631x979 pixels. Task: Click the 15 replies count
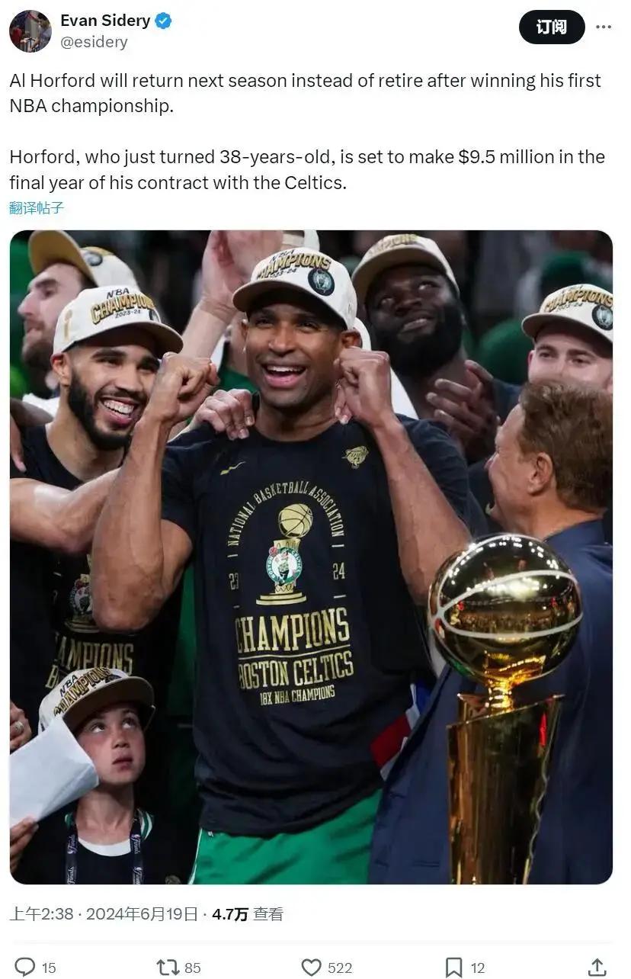(x=49, y=968)
